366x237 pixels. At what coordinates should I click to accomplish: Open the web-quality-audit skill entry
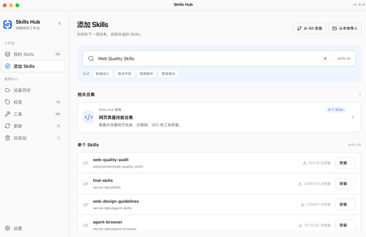(219, 163)
